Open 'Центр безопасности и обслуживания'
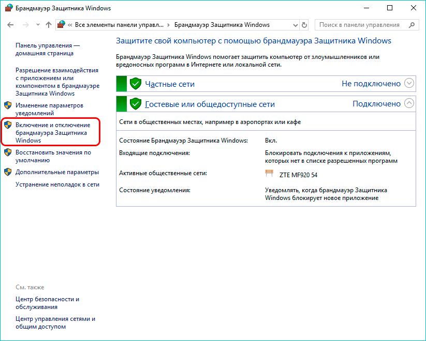 [x=47, y=303]
